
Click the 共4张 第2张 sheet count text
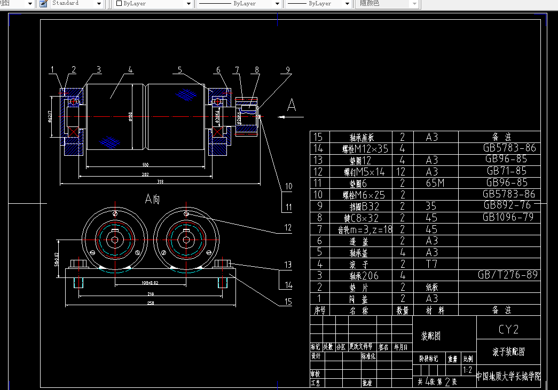437,382
